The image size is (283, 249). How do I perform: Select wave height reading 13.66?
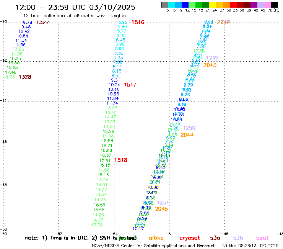(x=18, y=49)
